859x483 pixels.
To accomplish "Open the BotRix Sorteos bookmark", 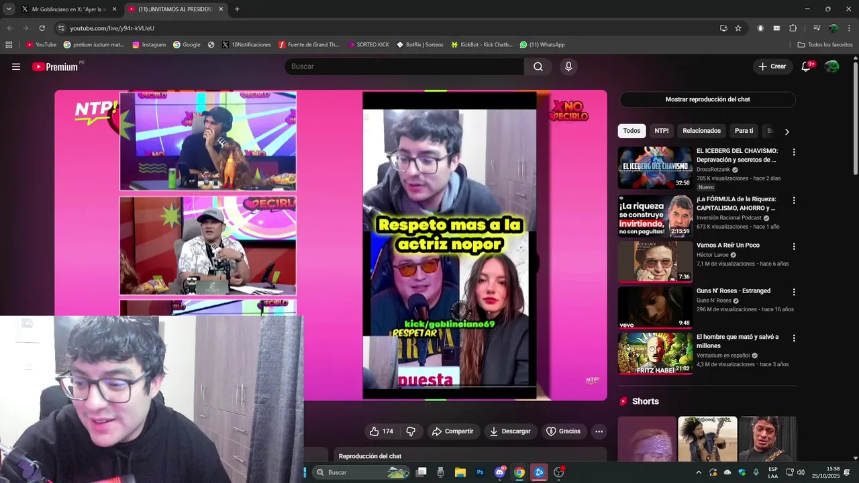I will pos(420,45).
